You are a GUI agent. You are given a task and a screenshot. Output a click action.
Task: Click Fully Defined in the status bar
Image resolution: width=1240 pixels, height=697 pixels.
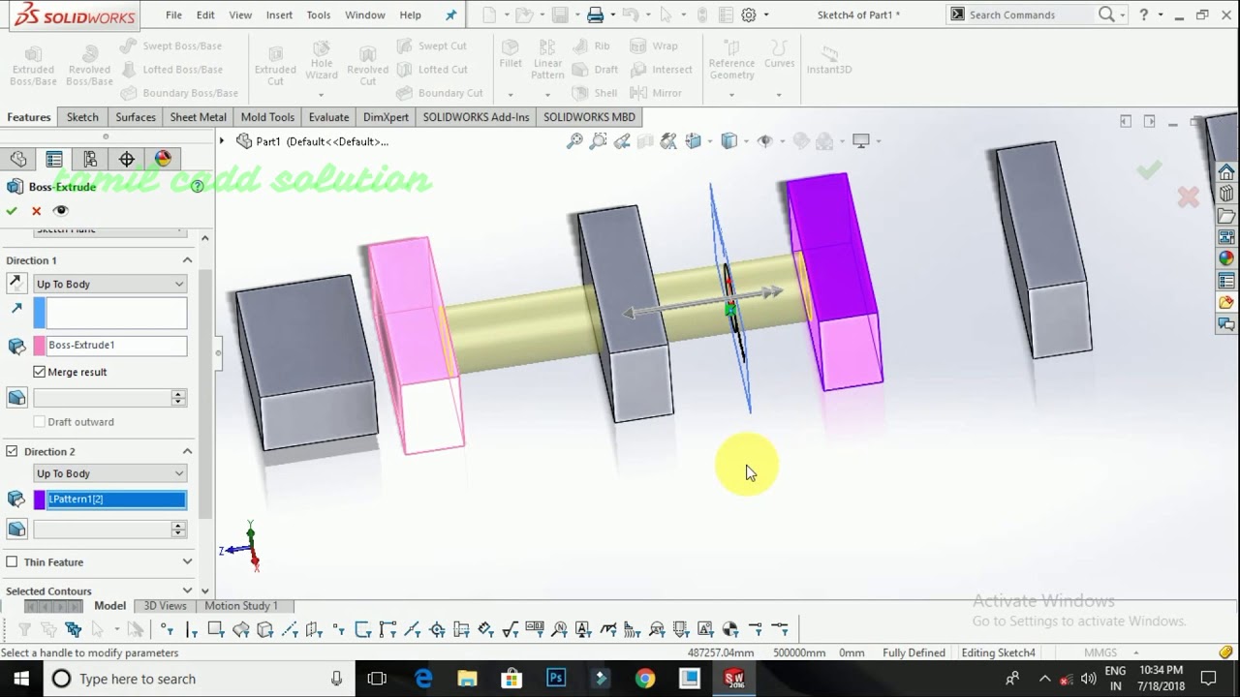coord(914,652)
